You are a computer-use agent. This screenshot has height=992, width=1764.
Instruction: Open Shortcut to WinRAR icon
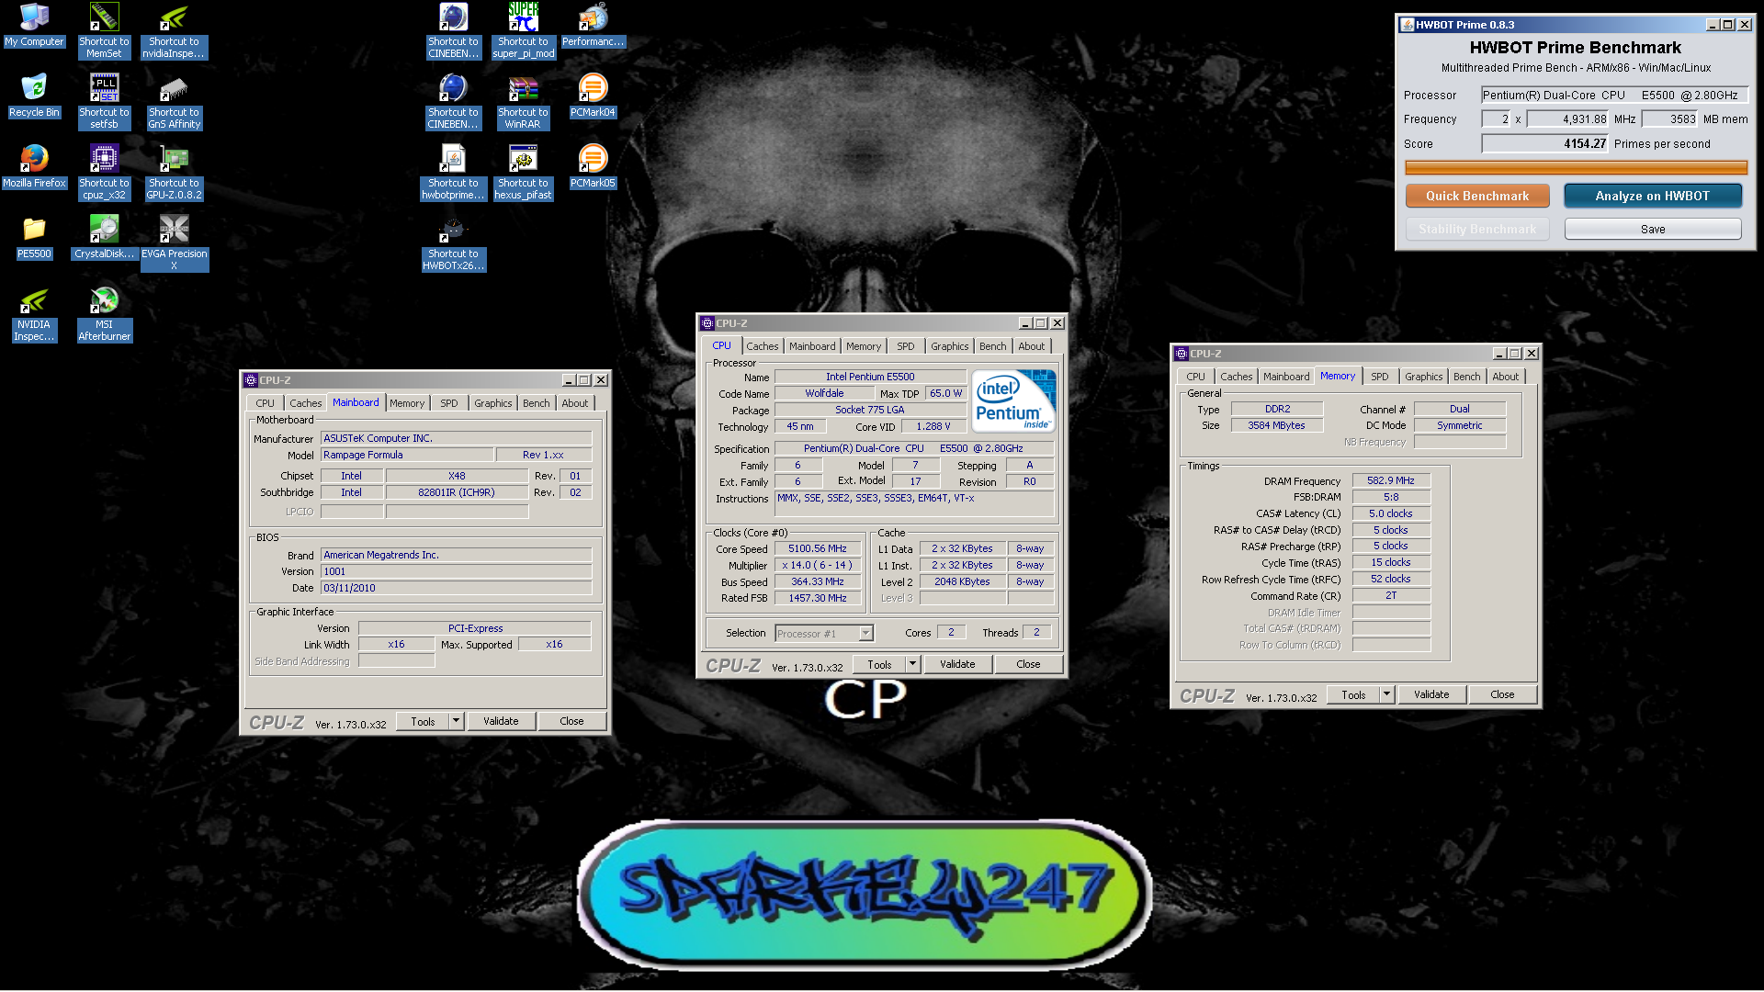pyautogui.click(x=523, y=101)
